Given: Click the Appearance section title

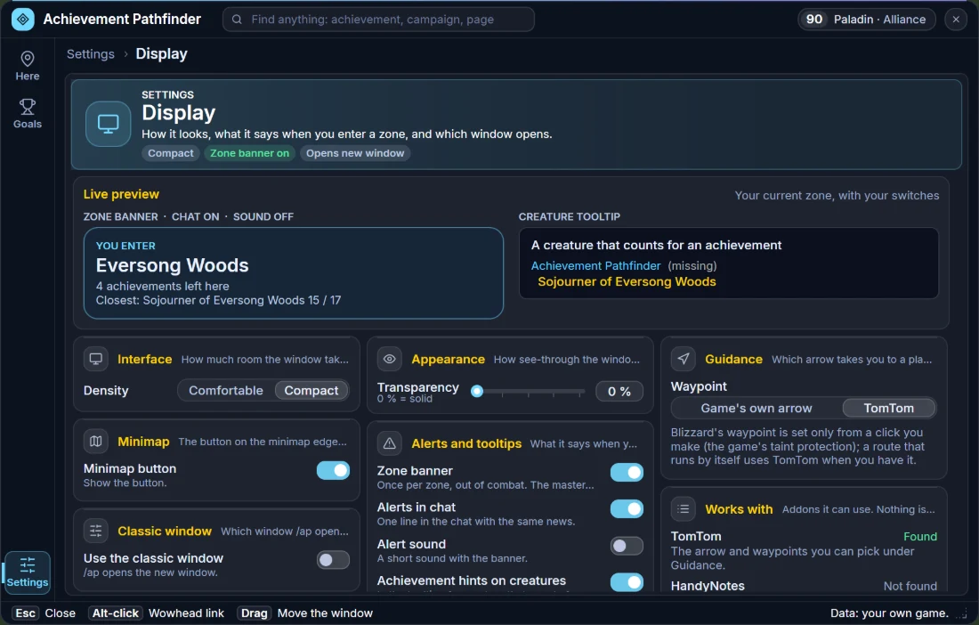Looking at the screenshot, I should coord(449,359).
